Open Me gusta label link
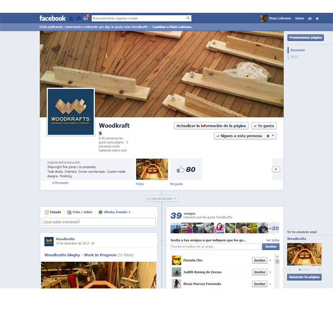Image resolution: width=333 pixels, height=314 pixels. [x=176, y=184]
